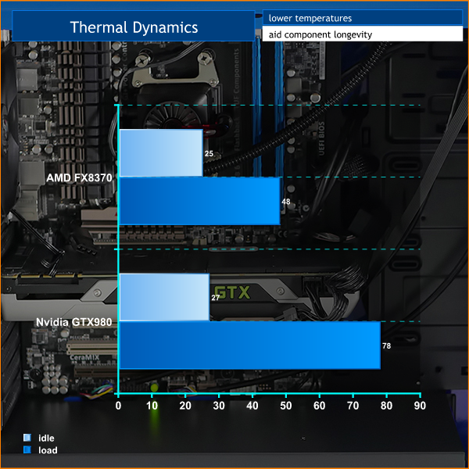Select the AMD FX8370 idle bar
The height and width of the screenshot is (469, 469).
161,153
